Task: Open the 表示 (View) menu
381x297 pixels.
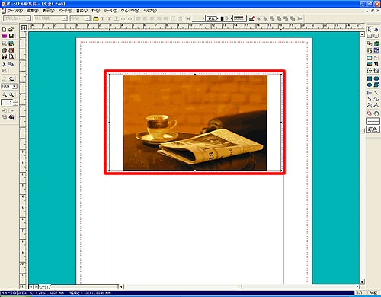Action: [x=48, y=11]
